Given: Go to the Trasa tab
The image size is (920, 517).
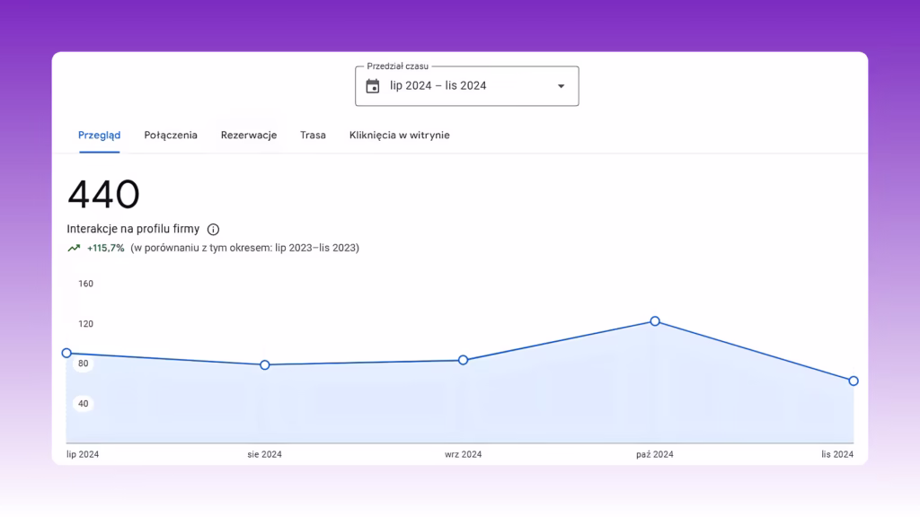Looking at the screenshot, I should [313, 135].
